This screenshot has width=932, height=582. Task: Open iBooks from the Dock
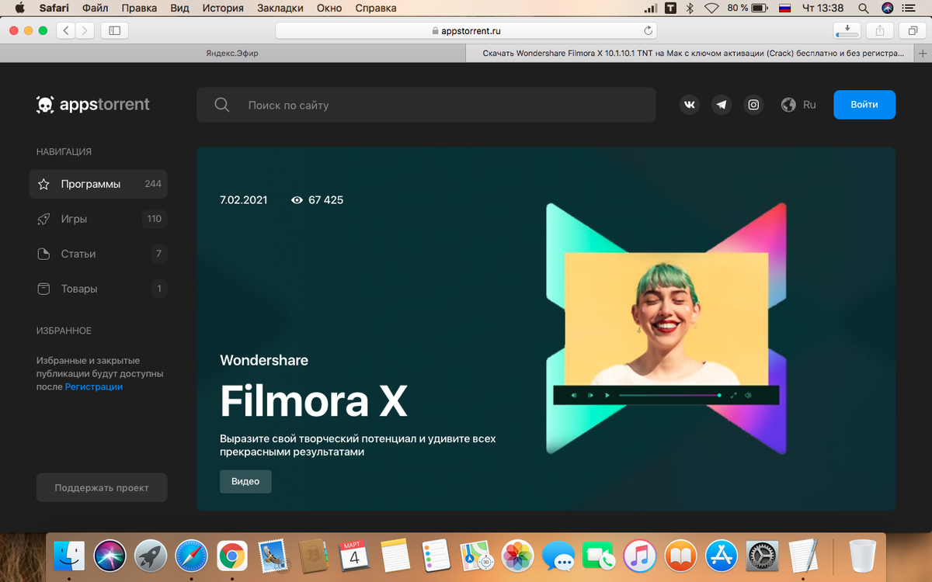(x=680, y=556)
